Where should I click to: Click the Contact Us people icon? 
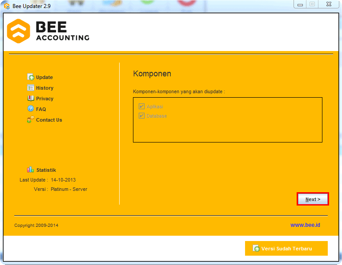tap(31, 119)
